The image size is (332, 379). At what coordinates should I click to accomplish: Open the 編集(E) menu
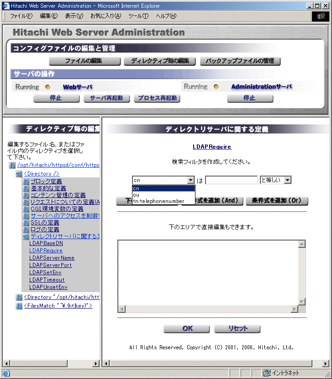point(49,16)
